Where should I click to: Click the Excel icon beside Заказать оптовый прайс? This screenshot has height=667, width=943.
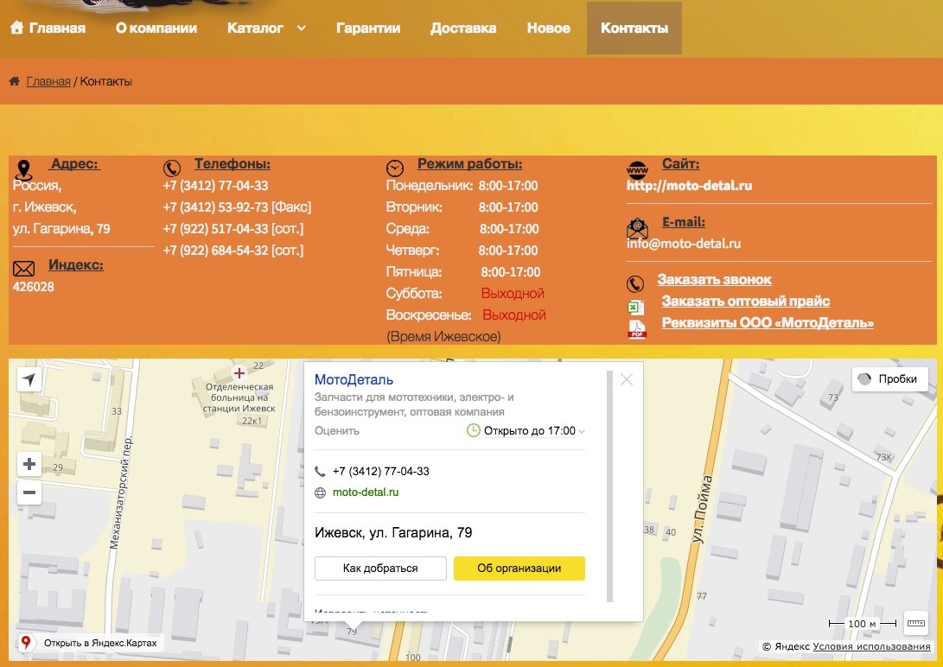click(635, 308)
